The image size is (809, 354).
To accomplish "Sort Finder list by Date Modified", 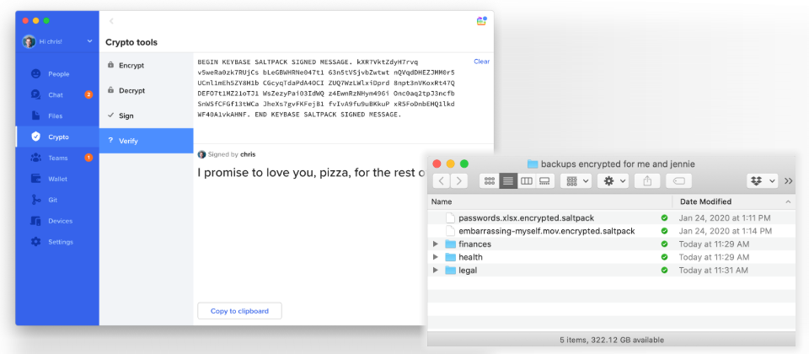I will click(x=734, y=201).
